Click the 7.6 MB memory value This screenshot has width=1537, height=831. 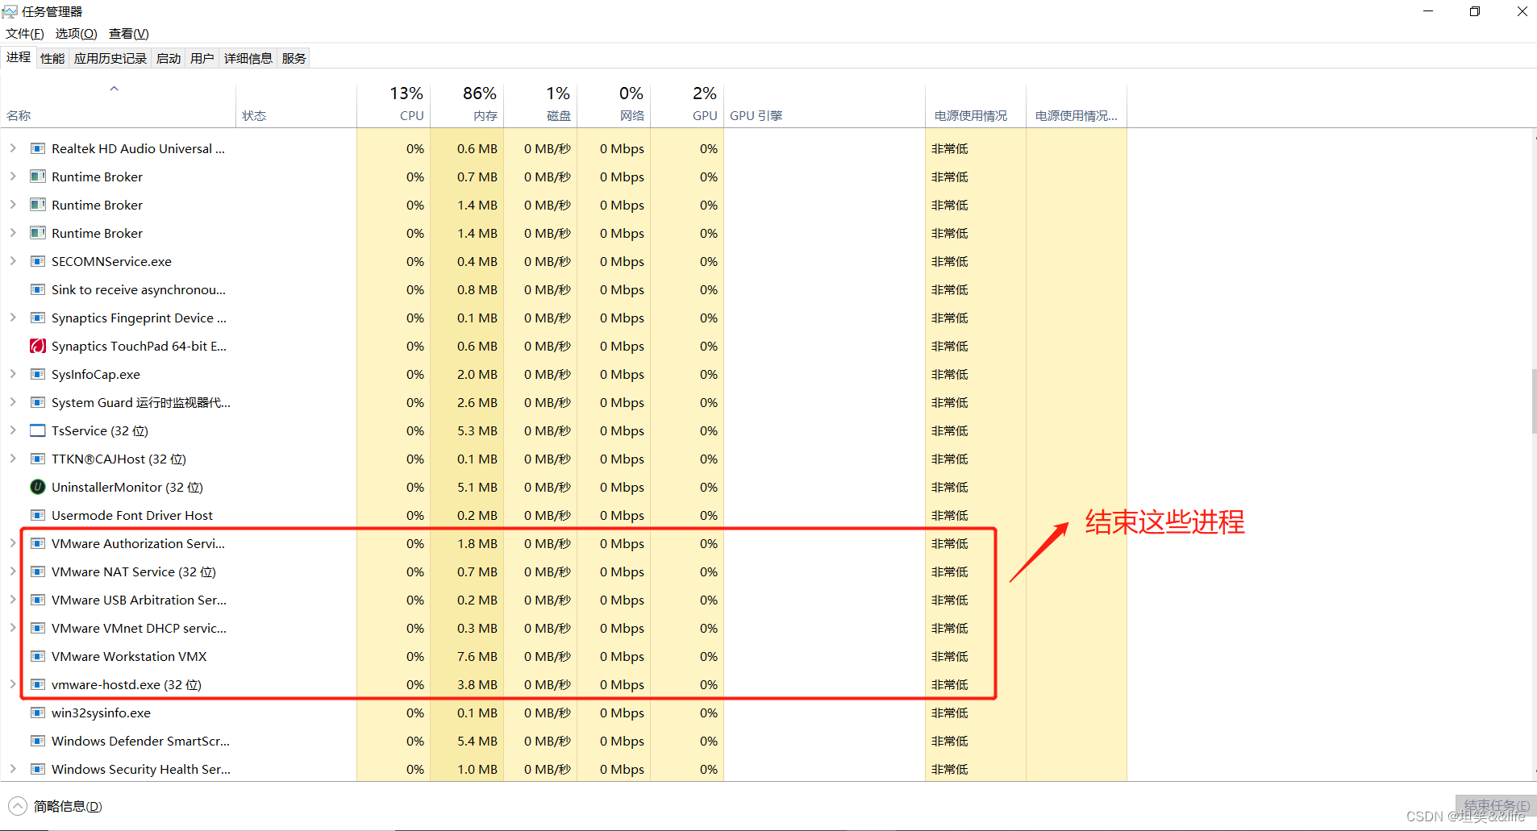point(477,656)
